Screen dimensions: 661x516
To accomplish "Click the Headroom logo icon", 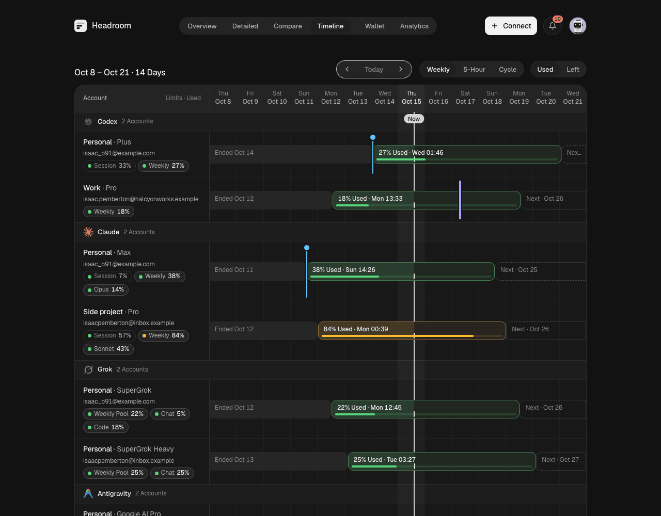I will [x=81, y=26].
